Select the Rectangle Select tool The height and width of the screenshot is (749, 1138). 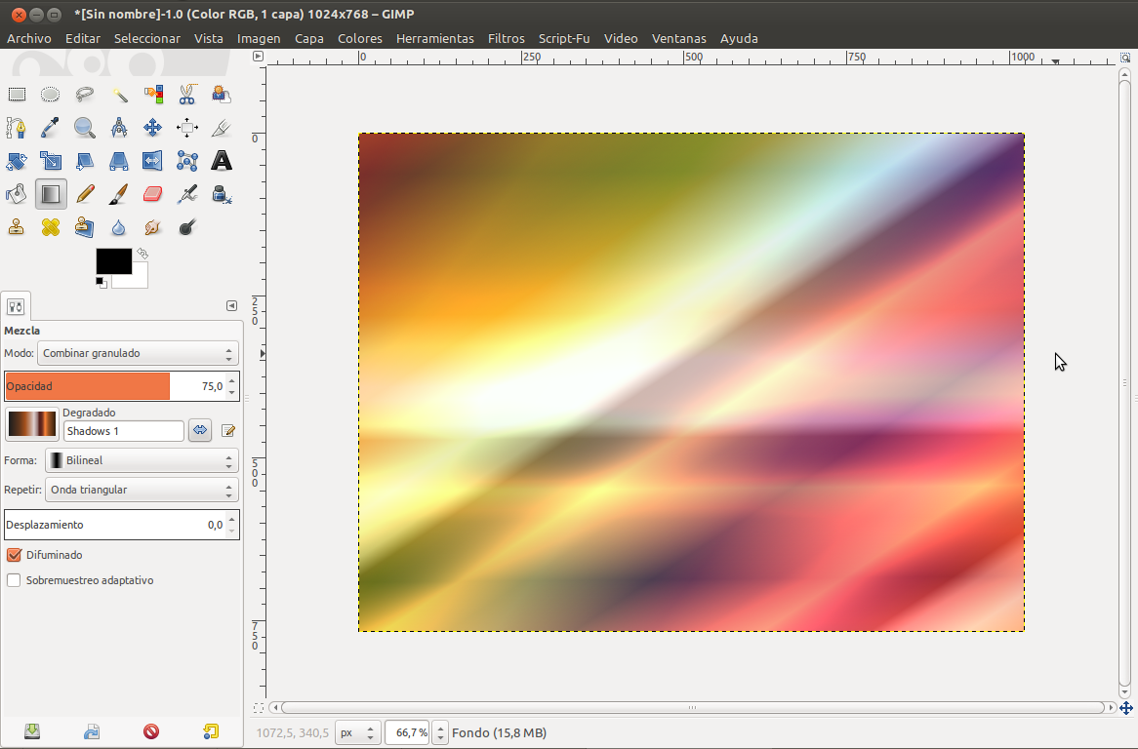[17, 95]
